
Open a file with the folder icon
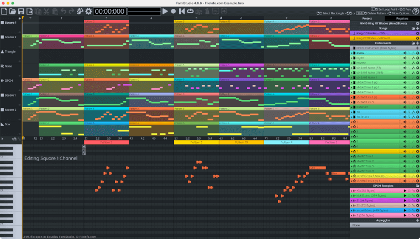[13, 11]
